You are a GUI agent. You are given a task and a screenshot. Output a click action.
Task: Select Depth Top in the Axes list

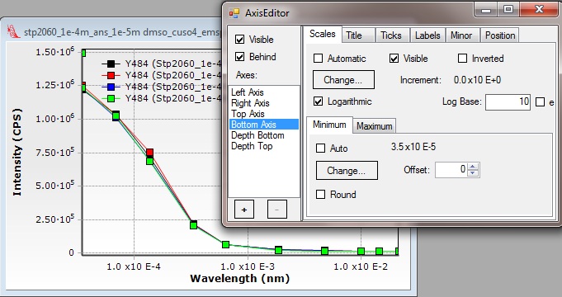tap(252, 146)
